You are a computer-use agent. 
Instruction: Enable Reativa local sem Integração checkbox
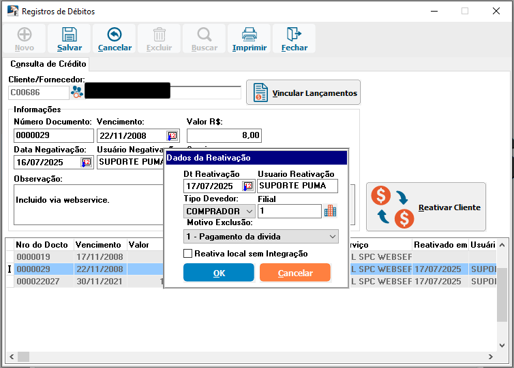point(188,254)
